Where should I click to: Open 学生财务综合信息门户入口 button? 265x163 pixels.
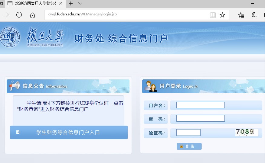pos(69,132)
